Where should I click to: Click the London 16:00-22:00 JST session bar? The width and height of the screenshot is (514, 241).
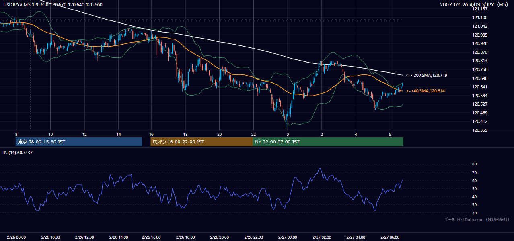click(x=201, y=142)
